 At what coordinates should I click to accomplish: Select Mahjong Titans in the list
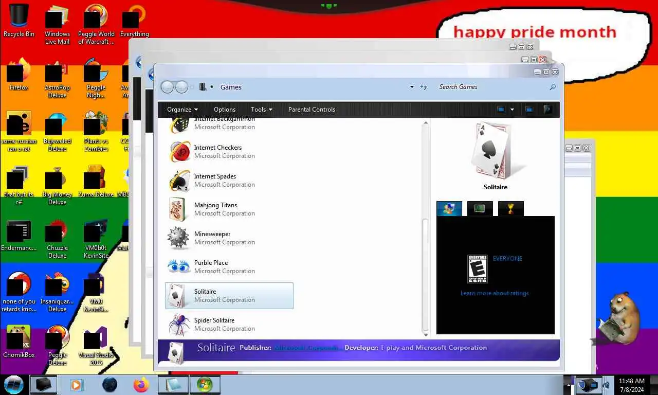[229, 209]
